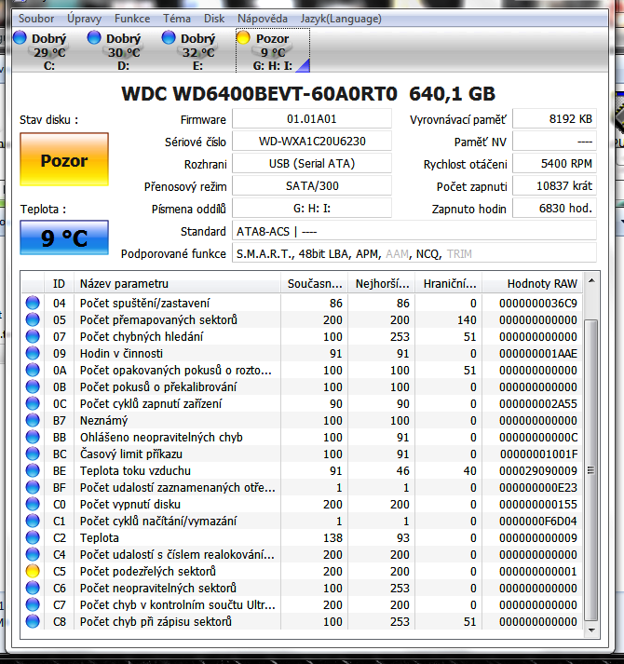Click the Hraniční... column header

click(449, 283)
